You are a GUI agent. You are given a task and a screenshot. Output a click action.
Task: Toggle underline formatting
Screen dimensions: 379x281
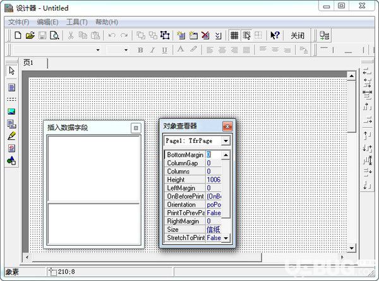[x=165, y=50]
